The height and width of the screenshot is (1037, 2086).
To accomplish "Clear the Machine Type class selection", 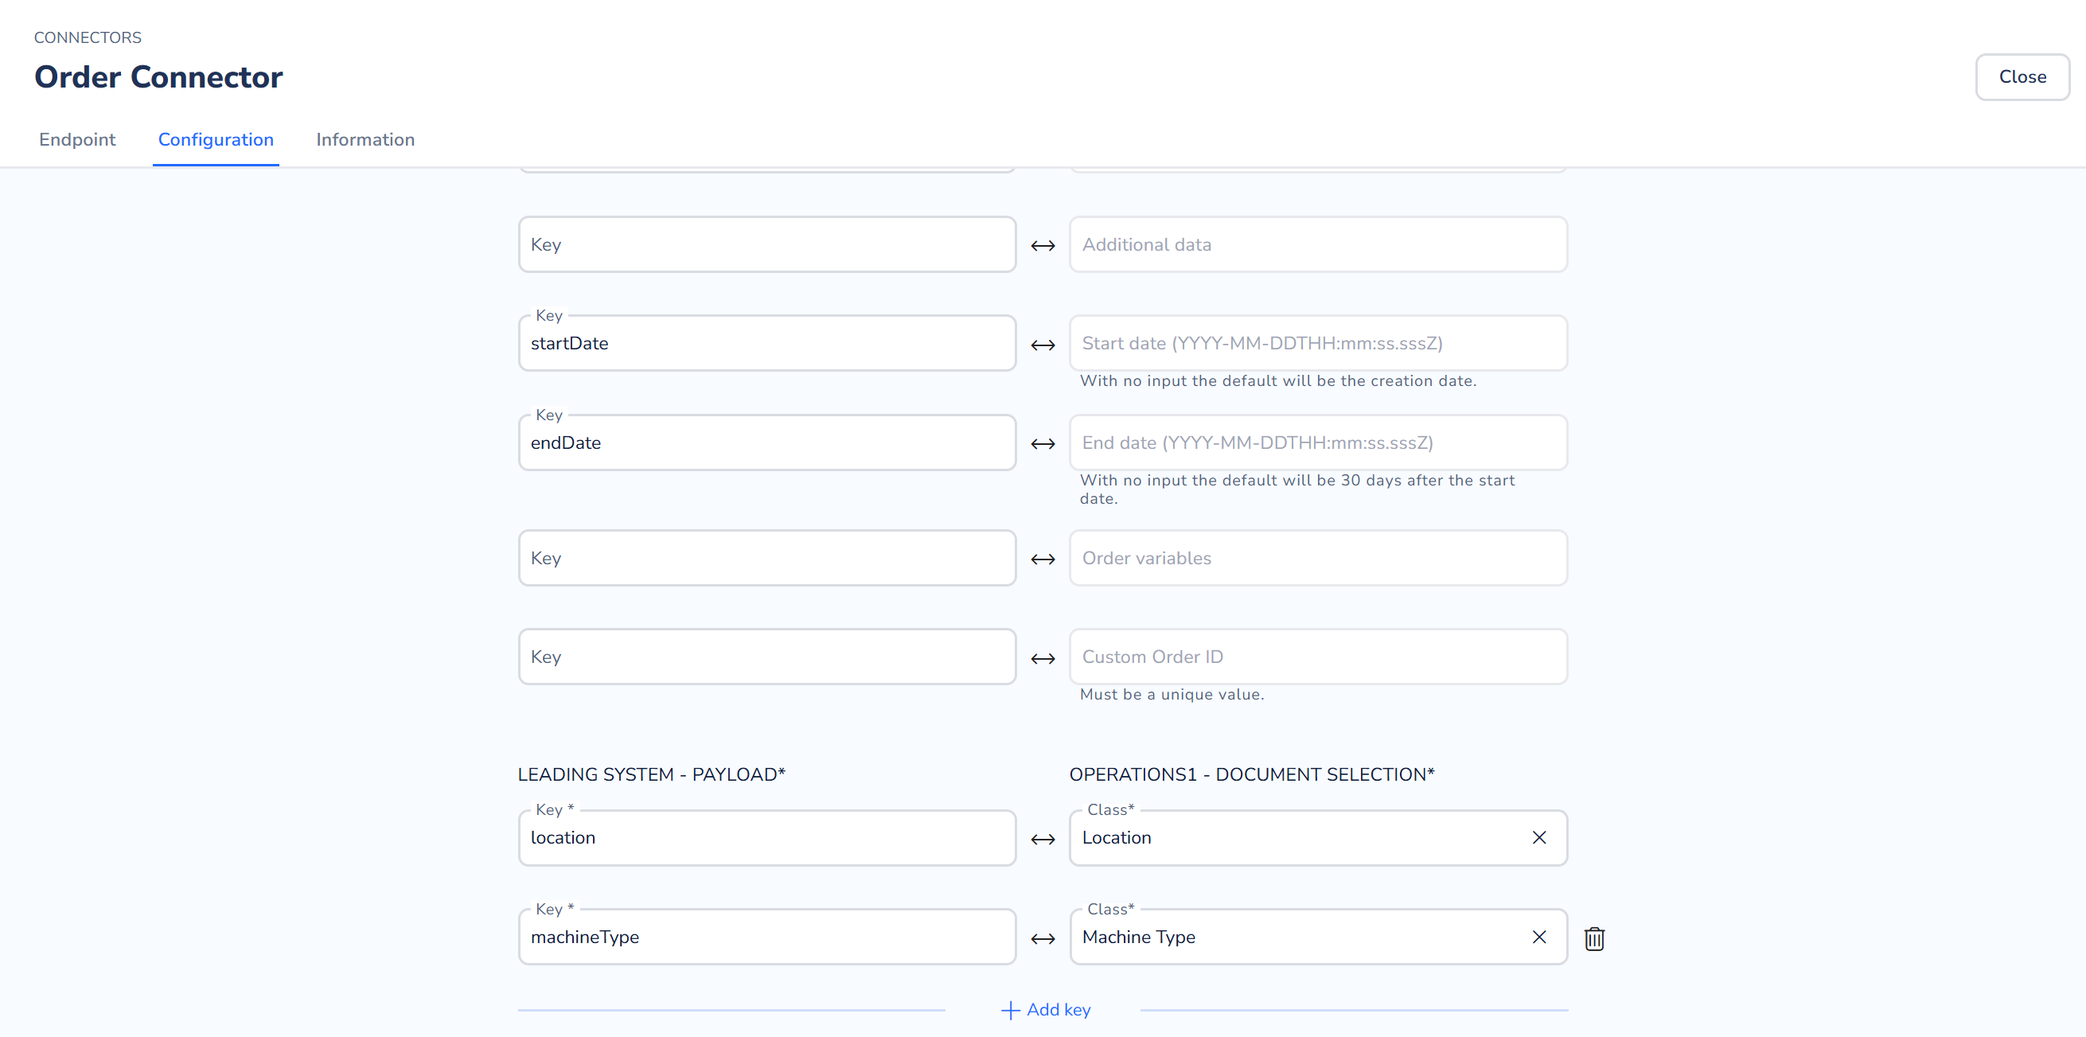I will [x=1538, y=937].
